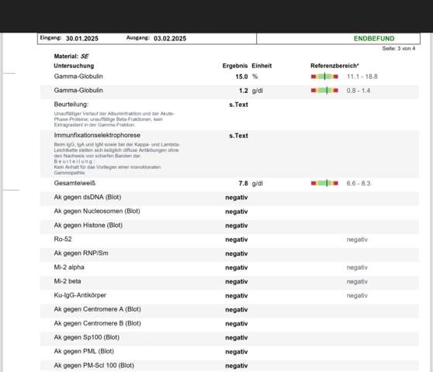Viewport: 433px width, 372px height.
Task: Click the Ro-52 test name
Action: pos(63,239)
